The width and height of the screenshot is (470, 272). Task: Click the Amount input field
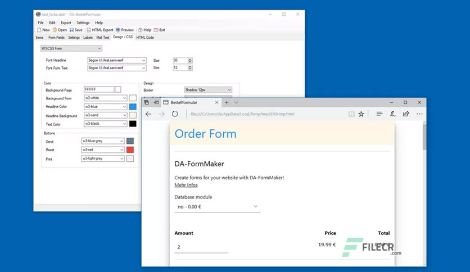pos(201,247)
